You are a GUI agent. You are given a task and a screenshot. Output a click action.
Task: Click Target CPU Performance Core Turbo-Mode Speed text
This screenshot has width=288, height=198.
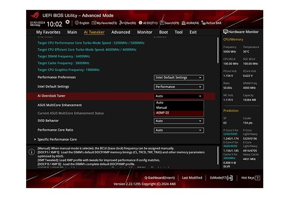(x=91, y=43)
